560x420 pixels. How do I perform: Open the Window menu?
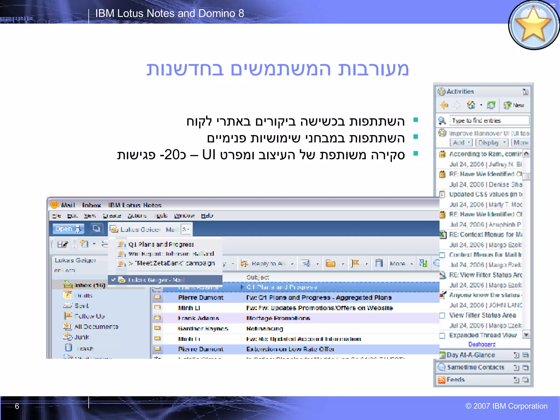pyautogui.click(x=184, y=216)
